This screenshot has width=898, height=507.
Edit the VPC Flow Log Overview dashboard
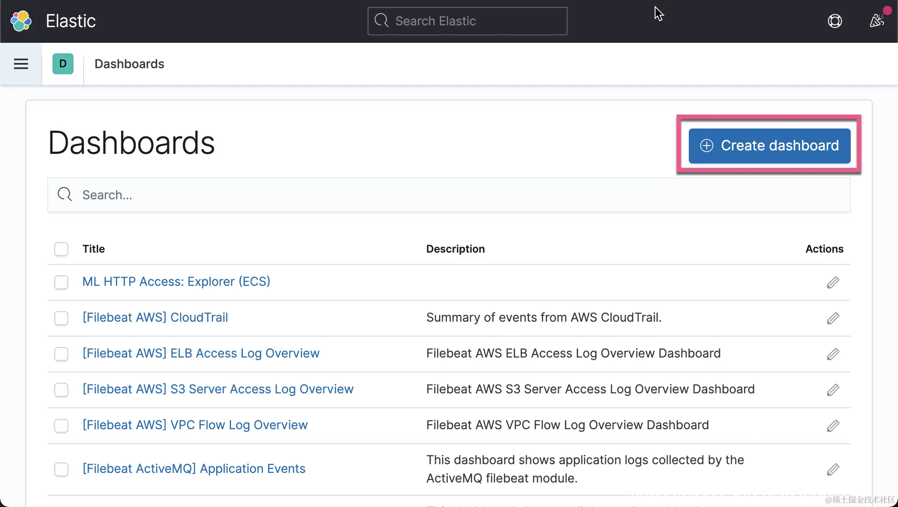833,426
